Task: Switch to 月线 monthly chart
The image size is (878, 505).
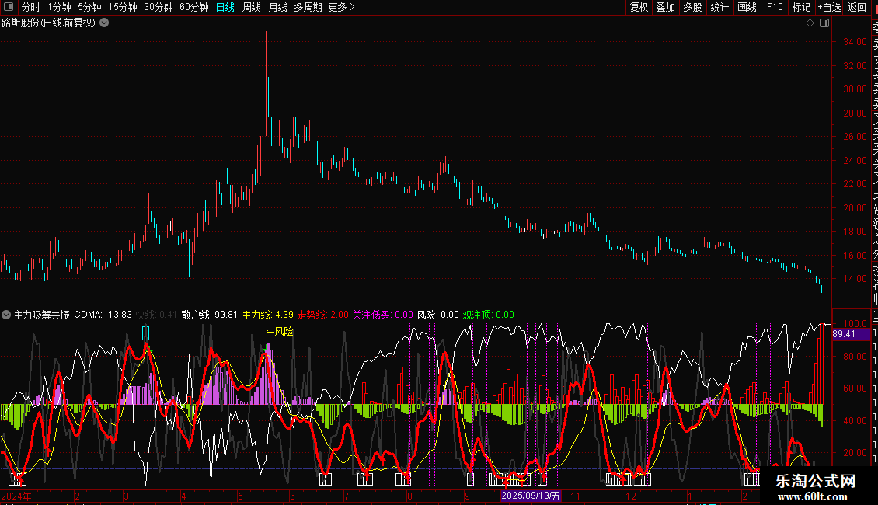Action: 277,7
